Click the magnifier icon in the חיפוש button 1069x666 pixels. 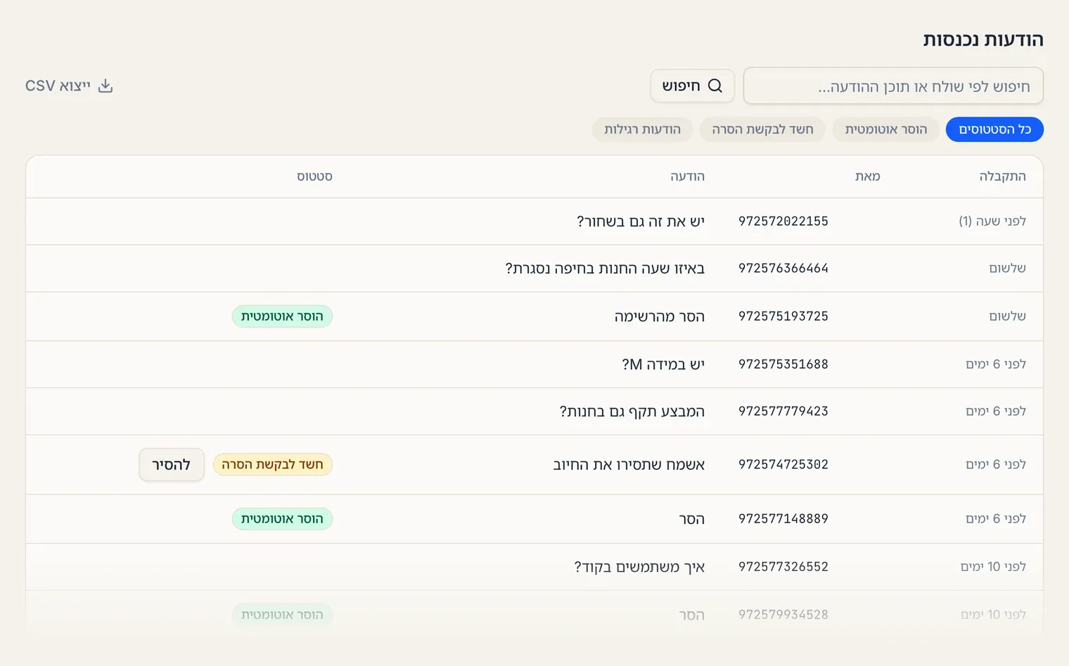point(715,86)
